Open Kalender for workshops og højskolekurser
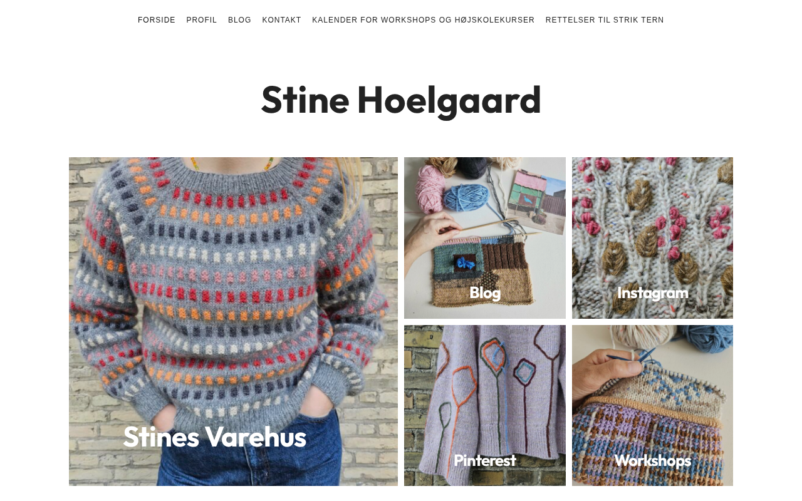Image resolution: width=802 pixels, height=501 pixels. coord(424,20)
